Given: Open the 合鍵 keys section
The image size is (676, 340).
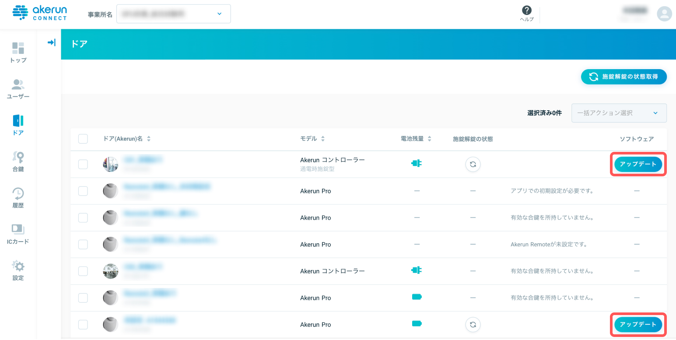Looking at the screenshot, I should [x=18, y=162].
